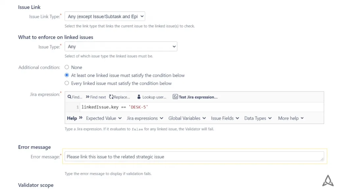Click the Help double-chevron icon

tap(81, 118)
